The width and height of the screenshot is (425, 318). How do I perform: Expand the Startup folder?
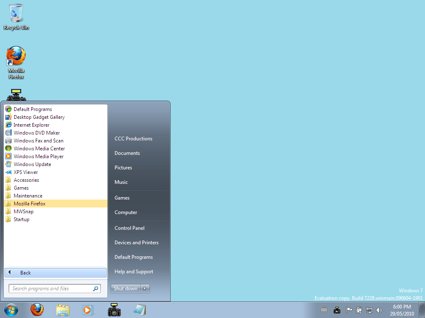pos(56,219)
